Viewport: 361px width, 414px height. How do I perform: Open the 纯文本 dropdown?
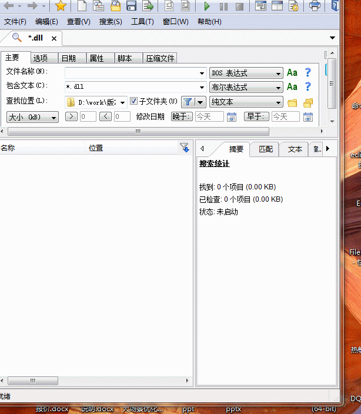click(246, 102)
